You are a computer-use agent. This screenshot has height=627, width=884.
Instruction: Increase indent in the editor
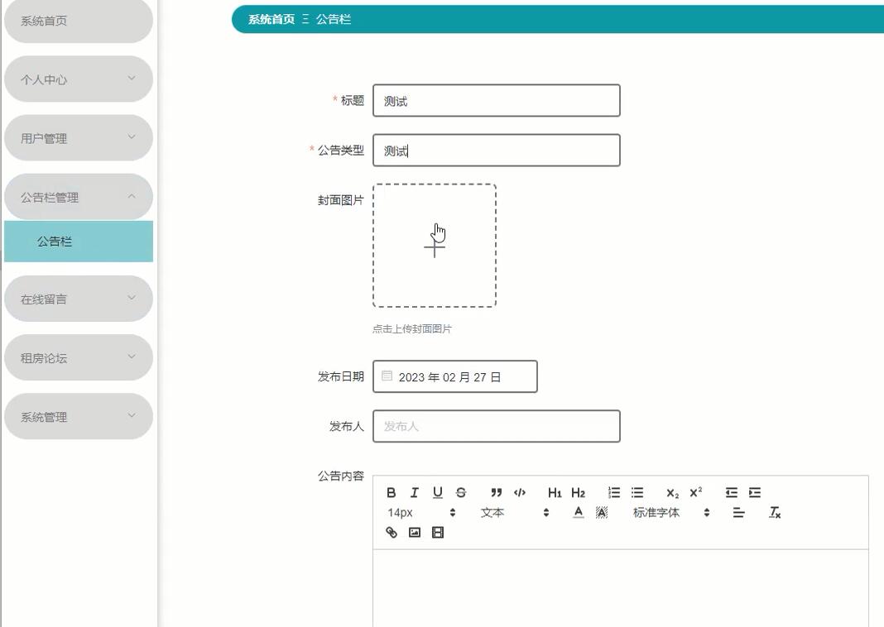[755, 492]
